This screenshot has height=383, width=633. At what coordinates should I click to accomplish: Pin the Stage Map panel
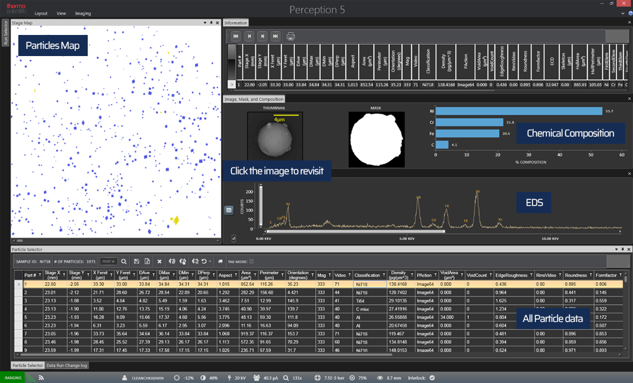[x=211, y=23]
